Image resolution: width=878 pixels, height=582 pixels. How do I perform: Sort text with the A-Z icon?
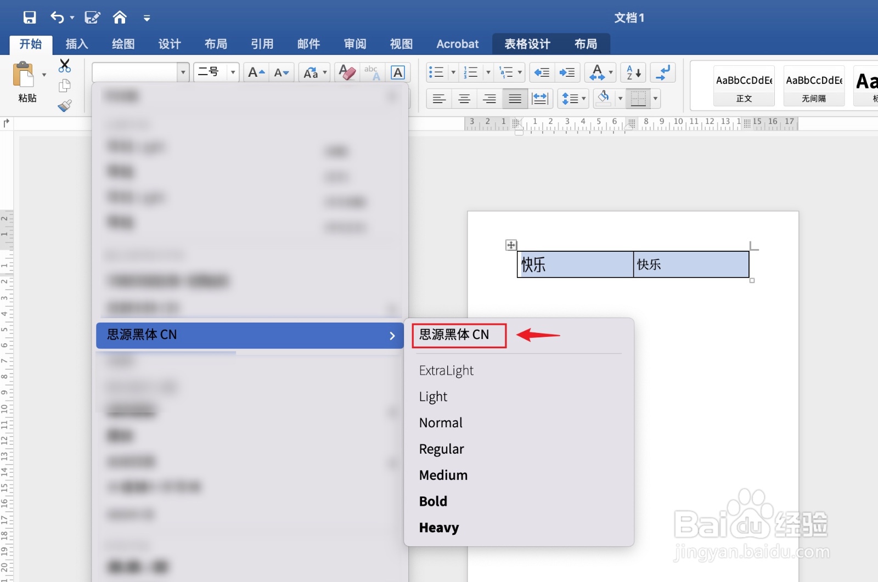[x=634, y=72]
